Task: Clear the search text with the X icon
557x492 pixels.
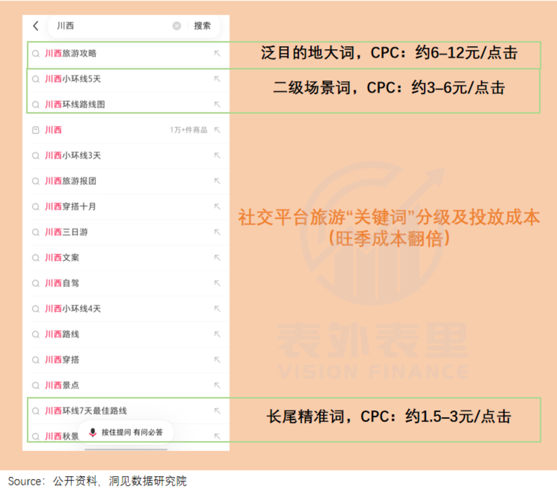Action: pos(177,26)
